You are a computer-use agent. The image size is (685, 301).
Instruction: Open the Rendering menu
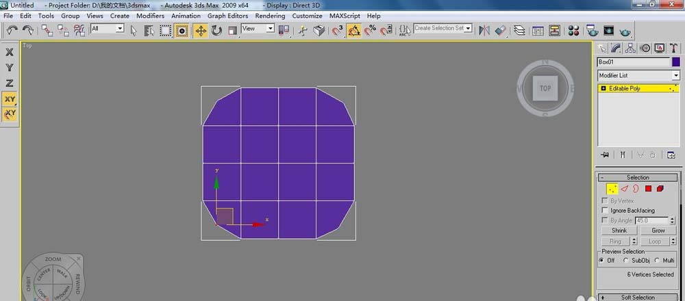pos(270,16)
